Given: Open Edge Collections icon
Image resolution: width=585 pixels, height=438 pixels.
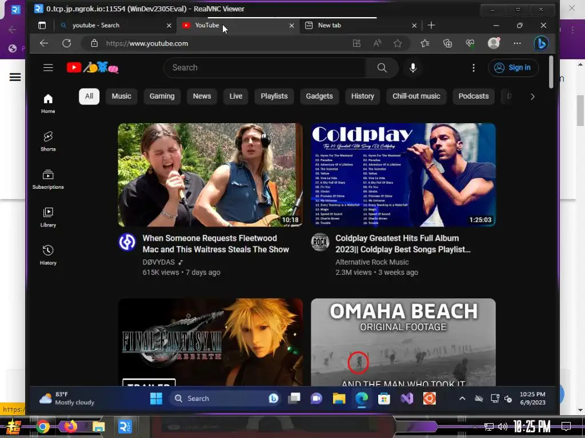Looking at the screenshot, I should pyautogui.click(x=447, y=43).
